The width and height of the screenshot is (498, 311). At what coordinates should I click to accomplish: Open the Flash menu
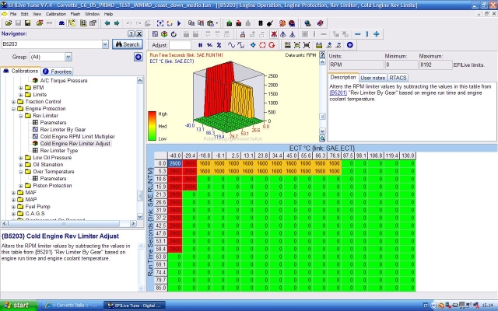pos(75,14)
